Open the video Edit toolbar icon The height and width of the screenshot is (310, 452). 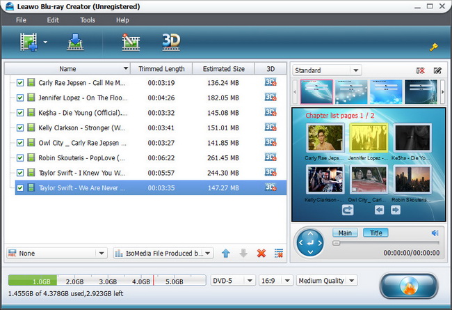pyautogui.click(x=131, y=42)
